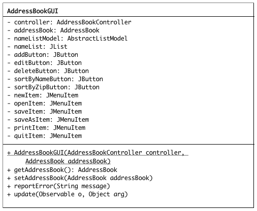Select the addressBook: AddressBook attribute

click(x=53, y=30)
